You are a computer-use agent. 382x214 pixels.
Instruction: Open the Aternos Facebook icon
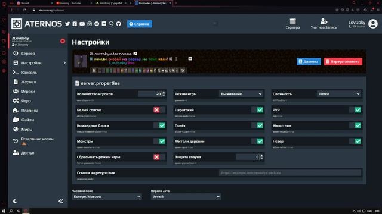[x=75, y=24]
